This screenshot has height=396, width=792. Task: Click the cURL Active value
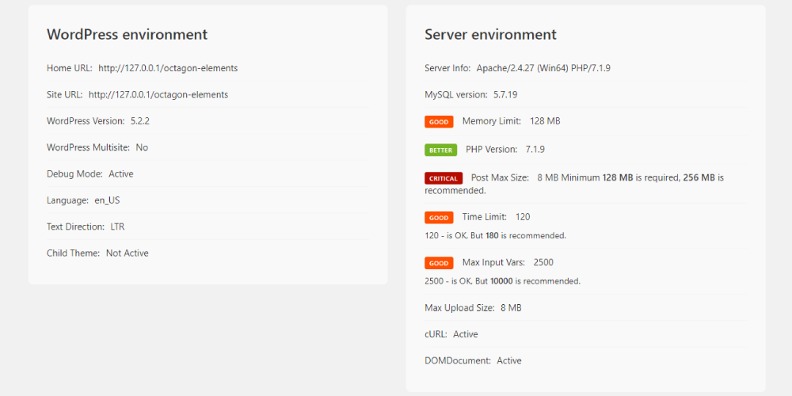pyautogui.click(x=465, y=334)
